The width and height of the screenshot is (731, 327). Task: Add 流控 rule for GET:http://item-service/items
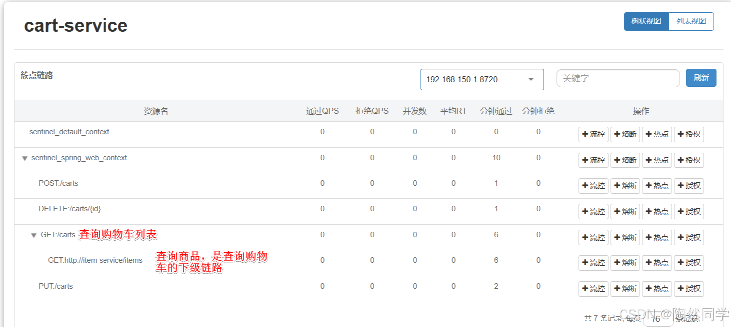click(x=593, y=263)
